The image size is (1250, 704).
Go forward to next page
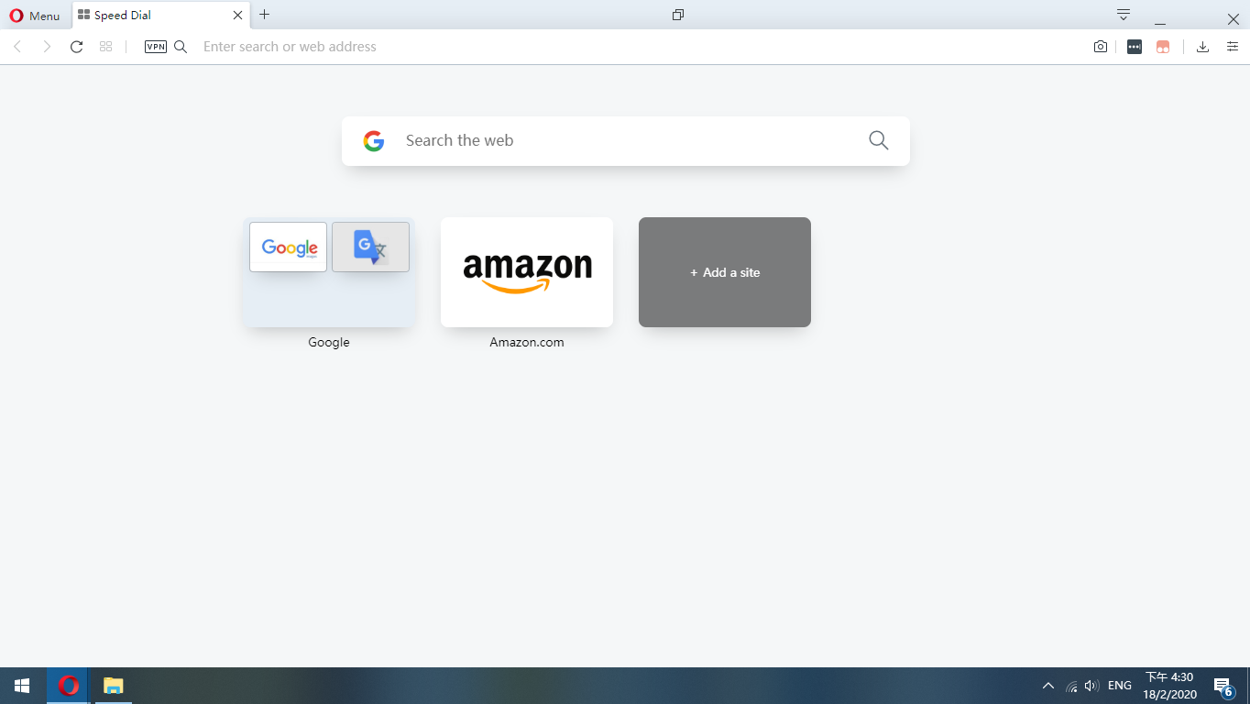pyautogui.click(x=47, y=47)
